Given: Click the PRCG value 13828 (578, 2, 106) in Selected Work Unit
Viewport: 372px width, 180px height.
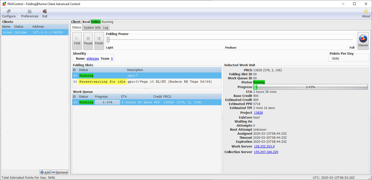Looking at the screenshot, I should 268,70.
